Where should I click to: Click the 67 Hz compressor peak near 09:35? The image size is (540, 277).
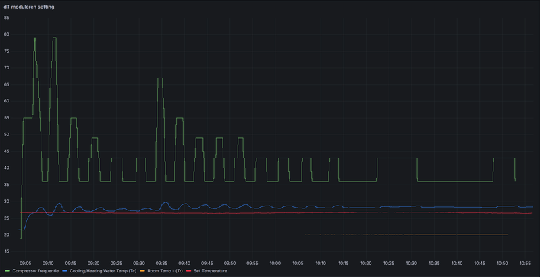160,78
